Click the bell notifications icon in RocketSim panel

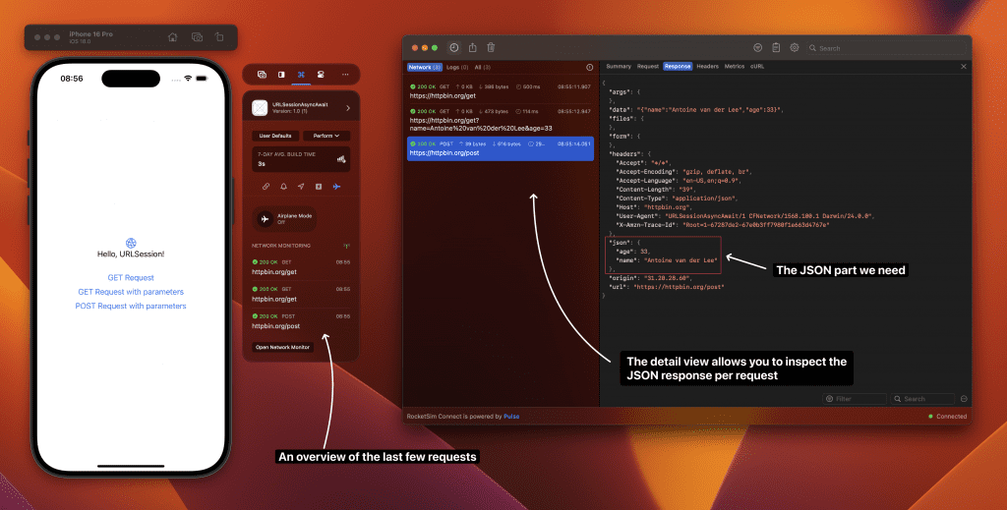[283, 186]
